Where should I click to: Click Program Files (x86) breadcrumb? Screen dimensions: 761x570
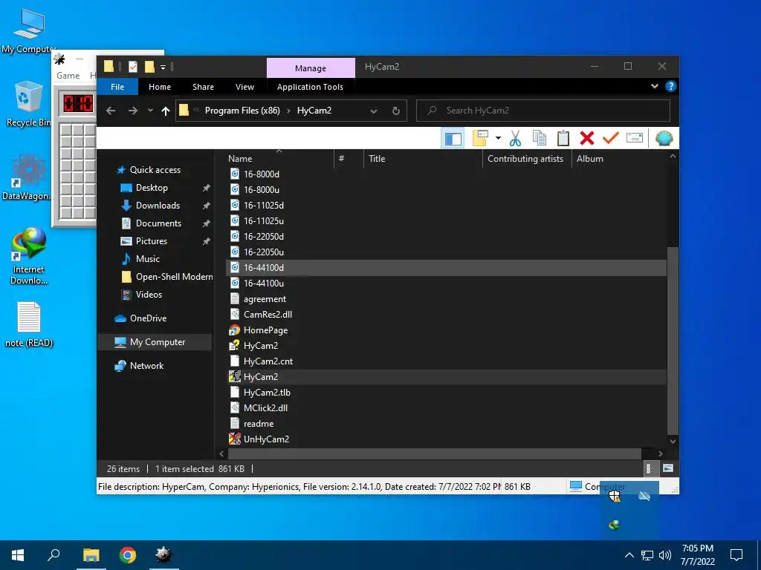tap(242, 111)
